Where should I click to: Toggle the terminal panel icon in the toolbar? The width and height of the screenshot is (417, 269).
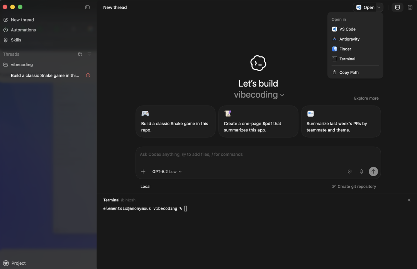point(397,7)
